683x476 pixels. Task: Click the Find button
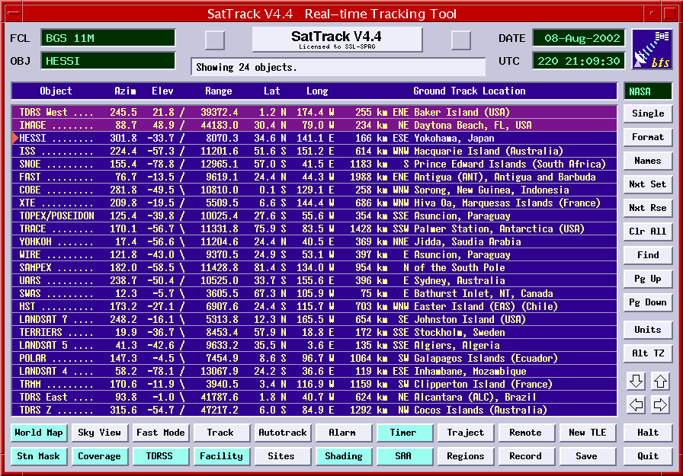pos(648,255)
